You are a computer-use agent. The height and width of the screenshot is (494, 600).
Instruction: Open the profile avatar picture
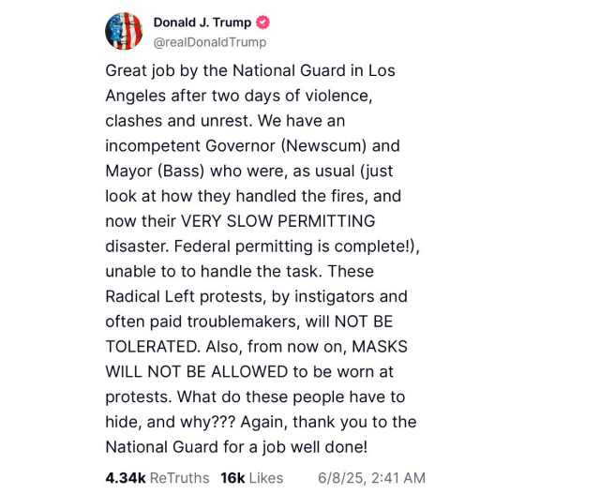[x=124, y=32]
